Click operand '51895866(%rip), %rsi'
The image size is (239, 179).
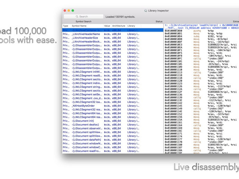(222, 92)
